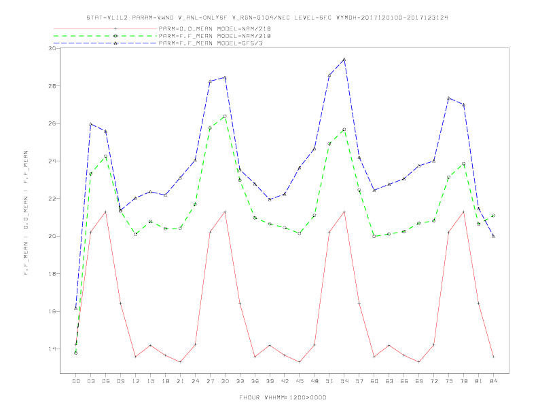Click x-axis tick label 12
This screenshot has height=415, width=538.
(x=136, y=381)
